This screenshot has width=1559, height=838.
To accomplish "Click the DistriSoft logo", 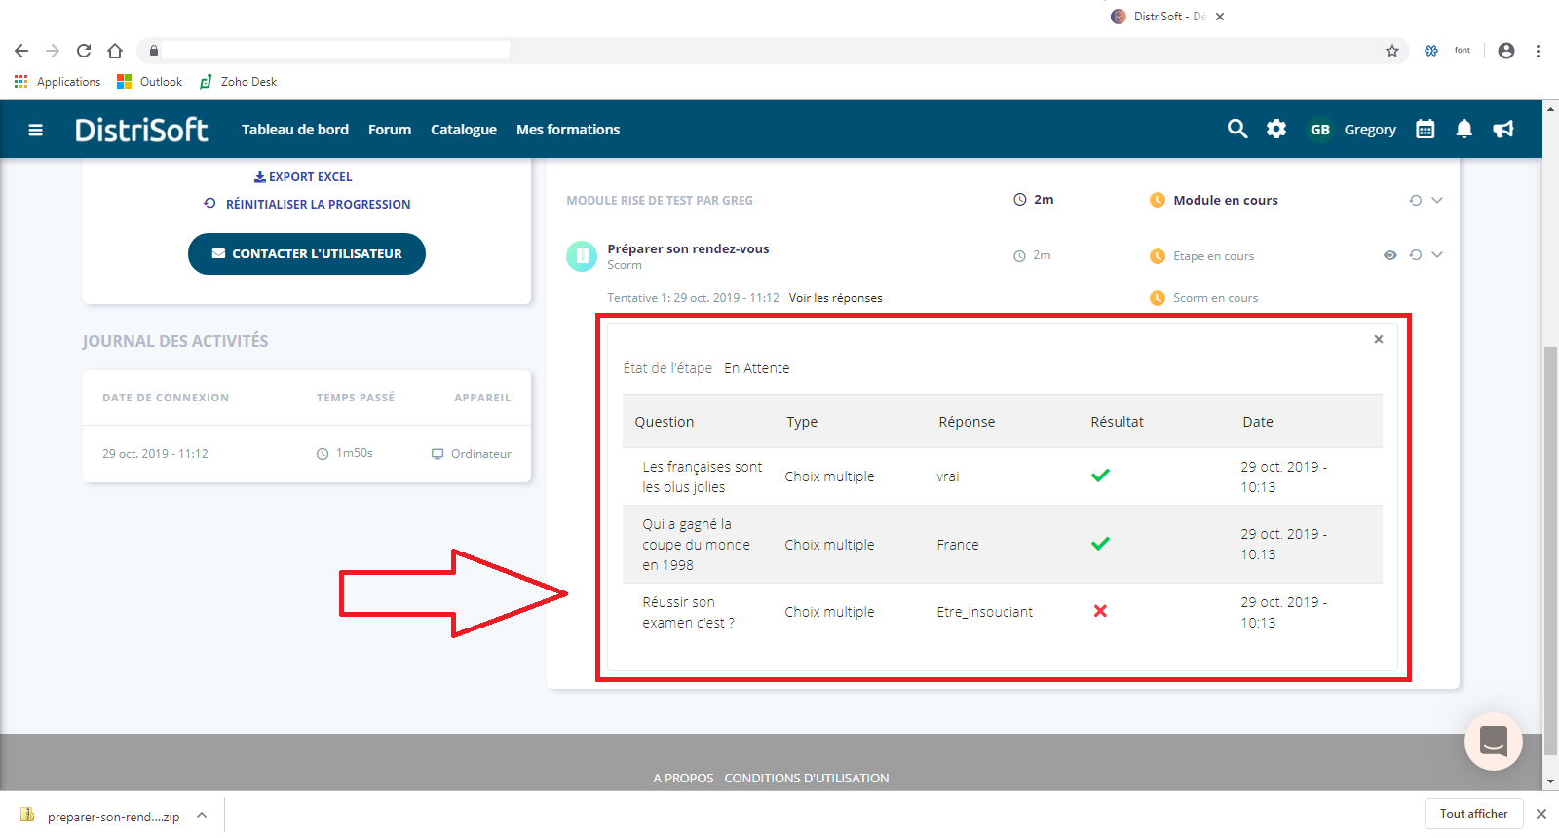I will pos(141,130).
